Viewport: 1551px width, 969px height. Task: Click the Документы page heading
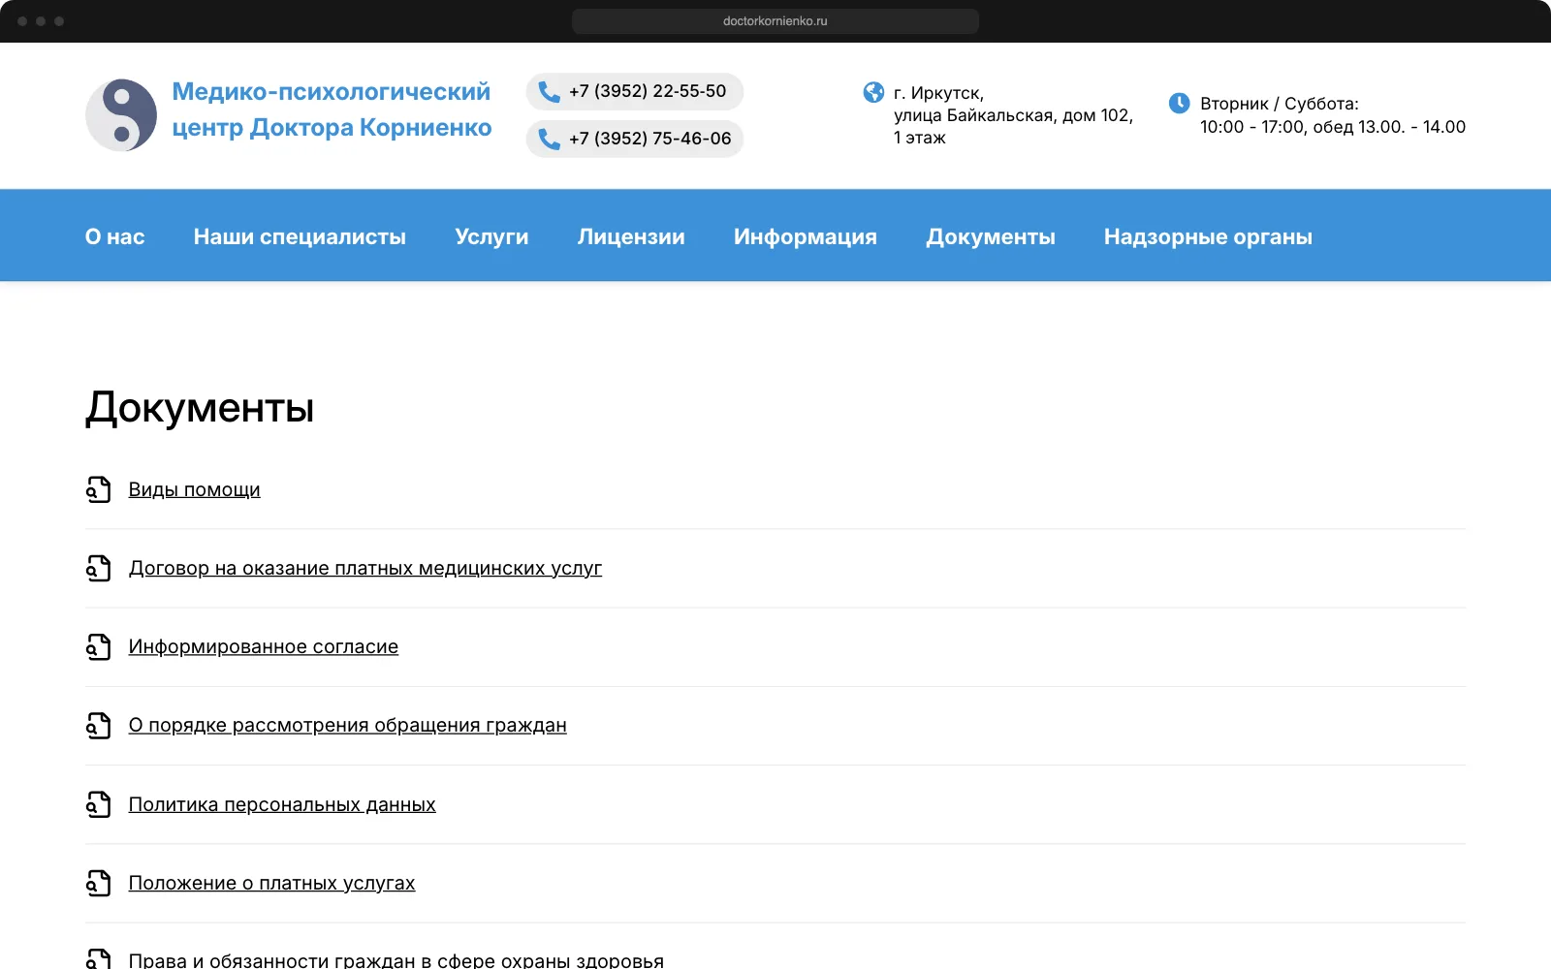point(200,408)
